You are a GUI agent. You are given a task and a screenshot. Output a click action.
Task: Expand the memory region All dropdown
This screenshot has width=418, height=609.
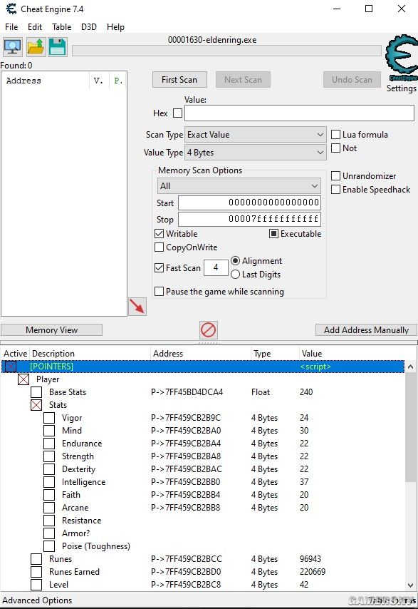pos(239,186)
